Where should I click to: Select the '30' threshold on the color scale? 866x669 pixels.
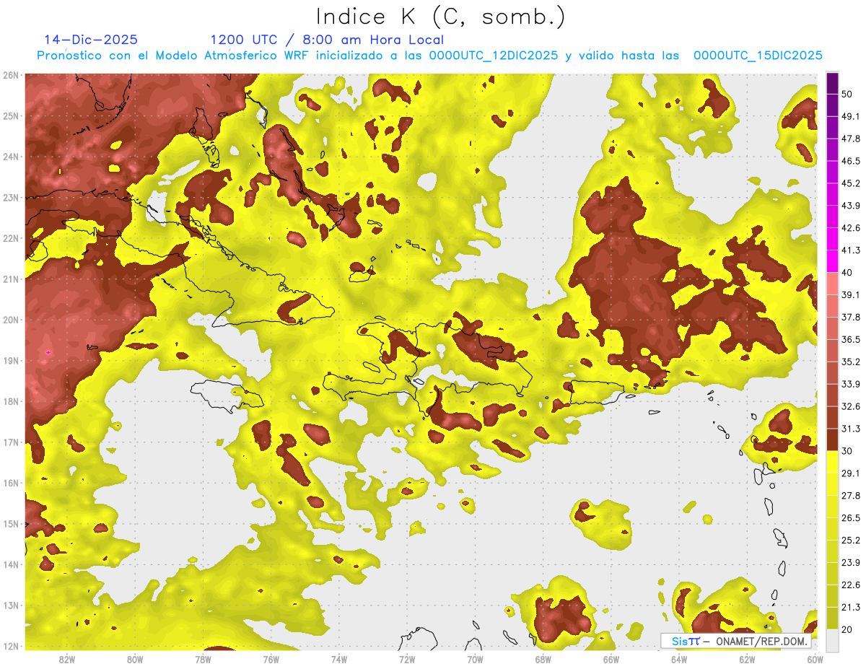click(849, 451)
